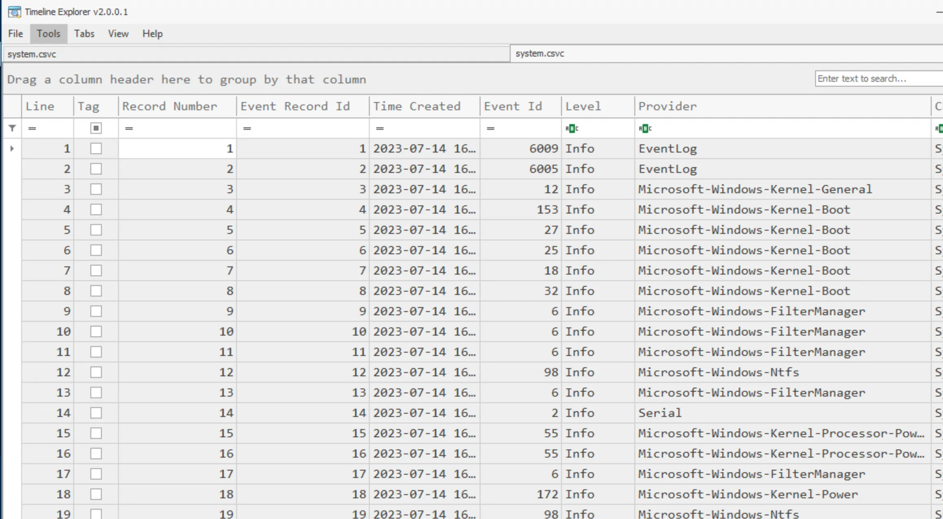
Task: Select Microsoft-Windows-Kernel-Power provider cell on line 18
Action: [x=783, y=494]
